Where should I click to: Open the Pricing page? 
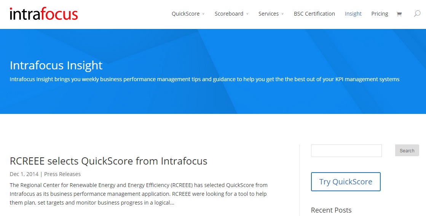pos(380,14)
